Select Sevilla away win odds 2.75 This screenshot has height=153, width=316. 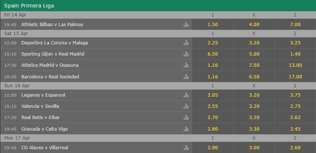point(295,106)
